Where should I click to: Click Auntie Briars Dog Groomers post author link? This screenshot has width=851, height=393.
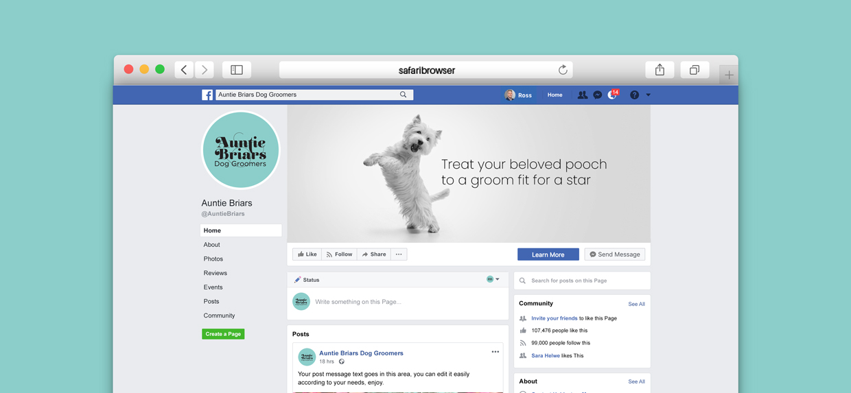click(361, 353)
